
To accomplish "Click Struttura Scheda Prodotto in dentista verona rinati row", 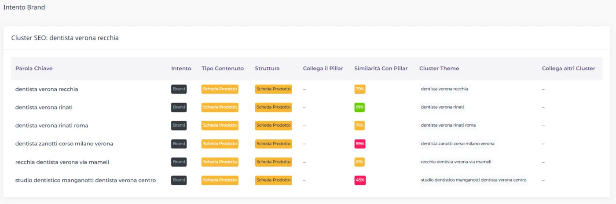I will pos(274,107).
